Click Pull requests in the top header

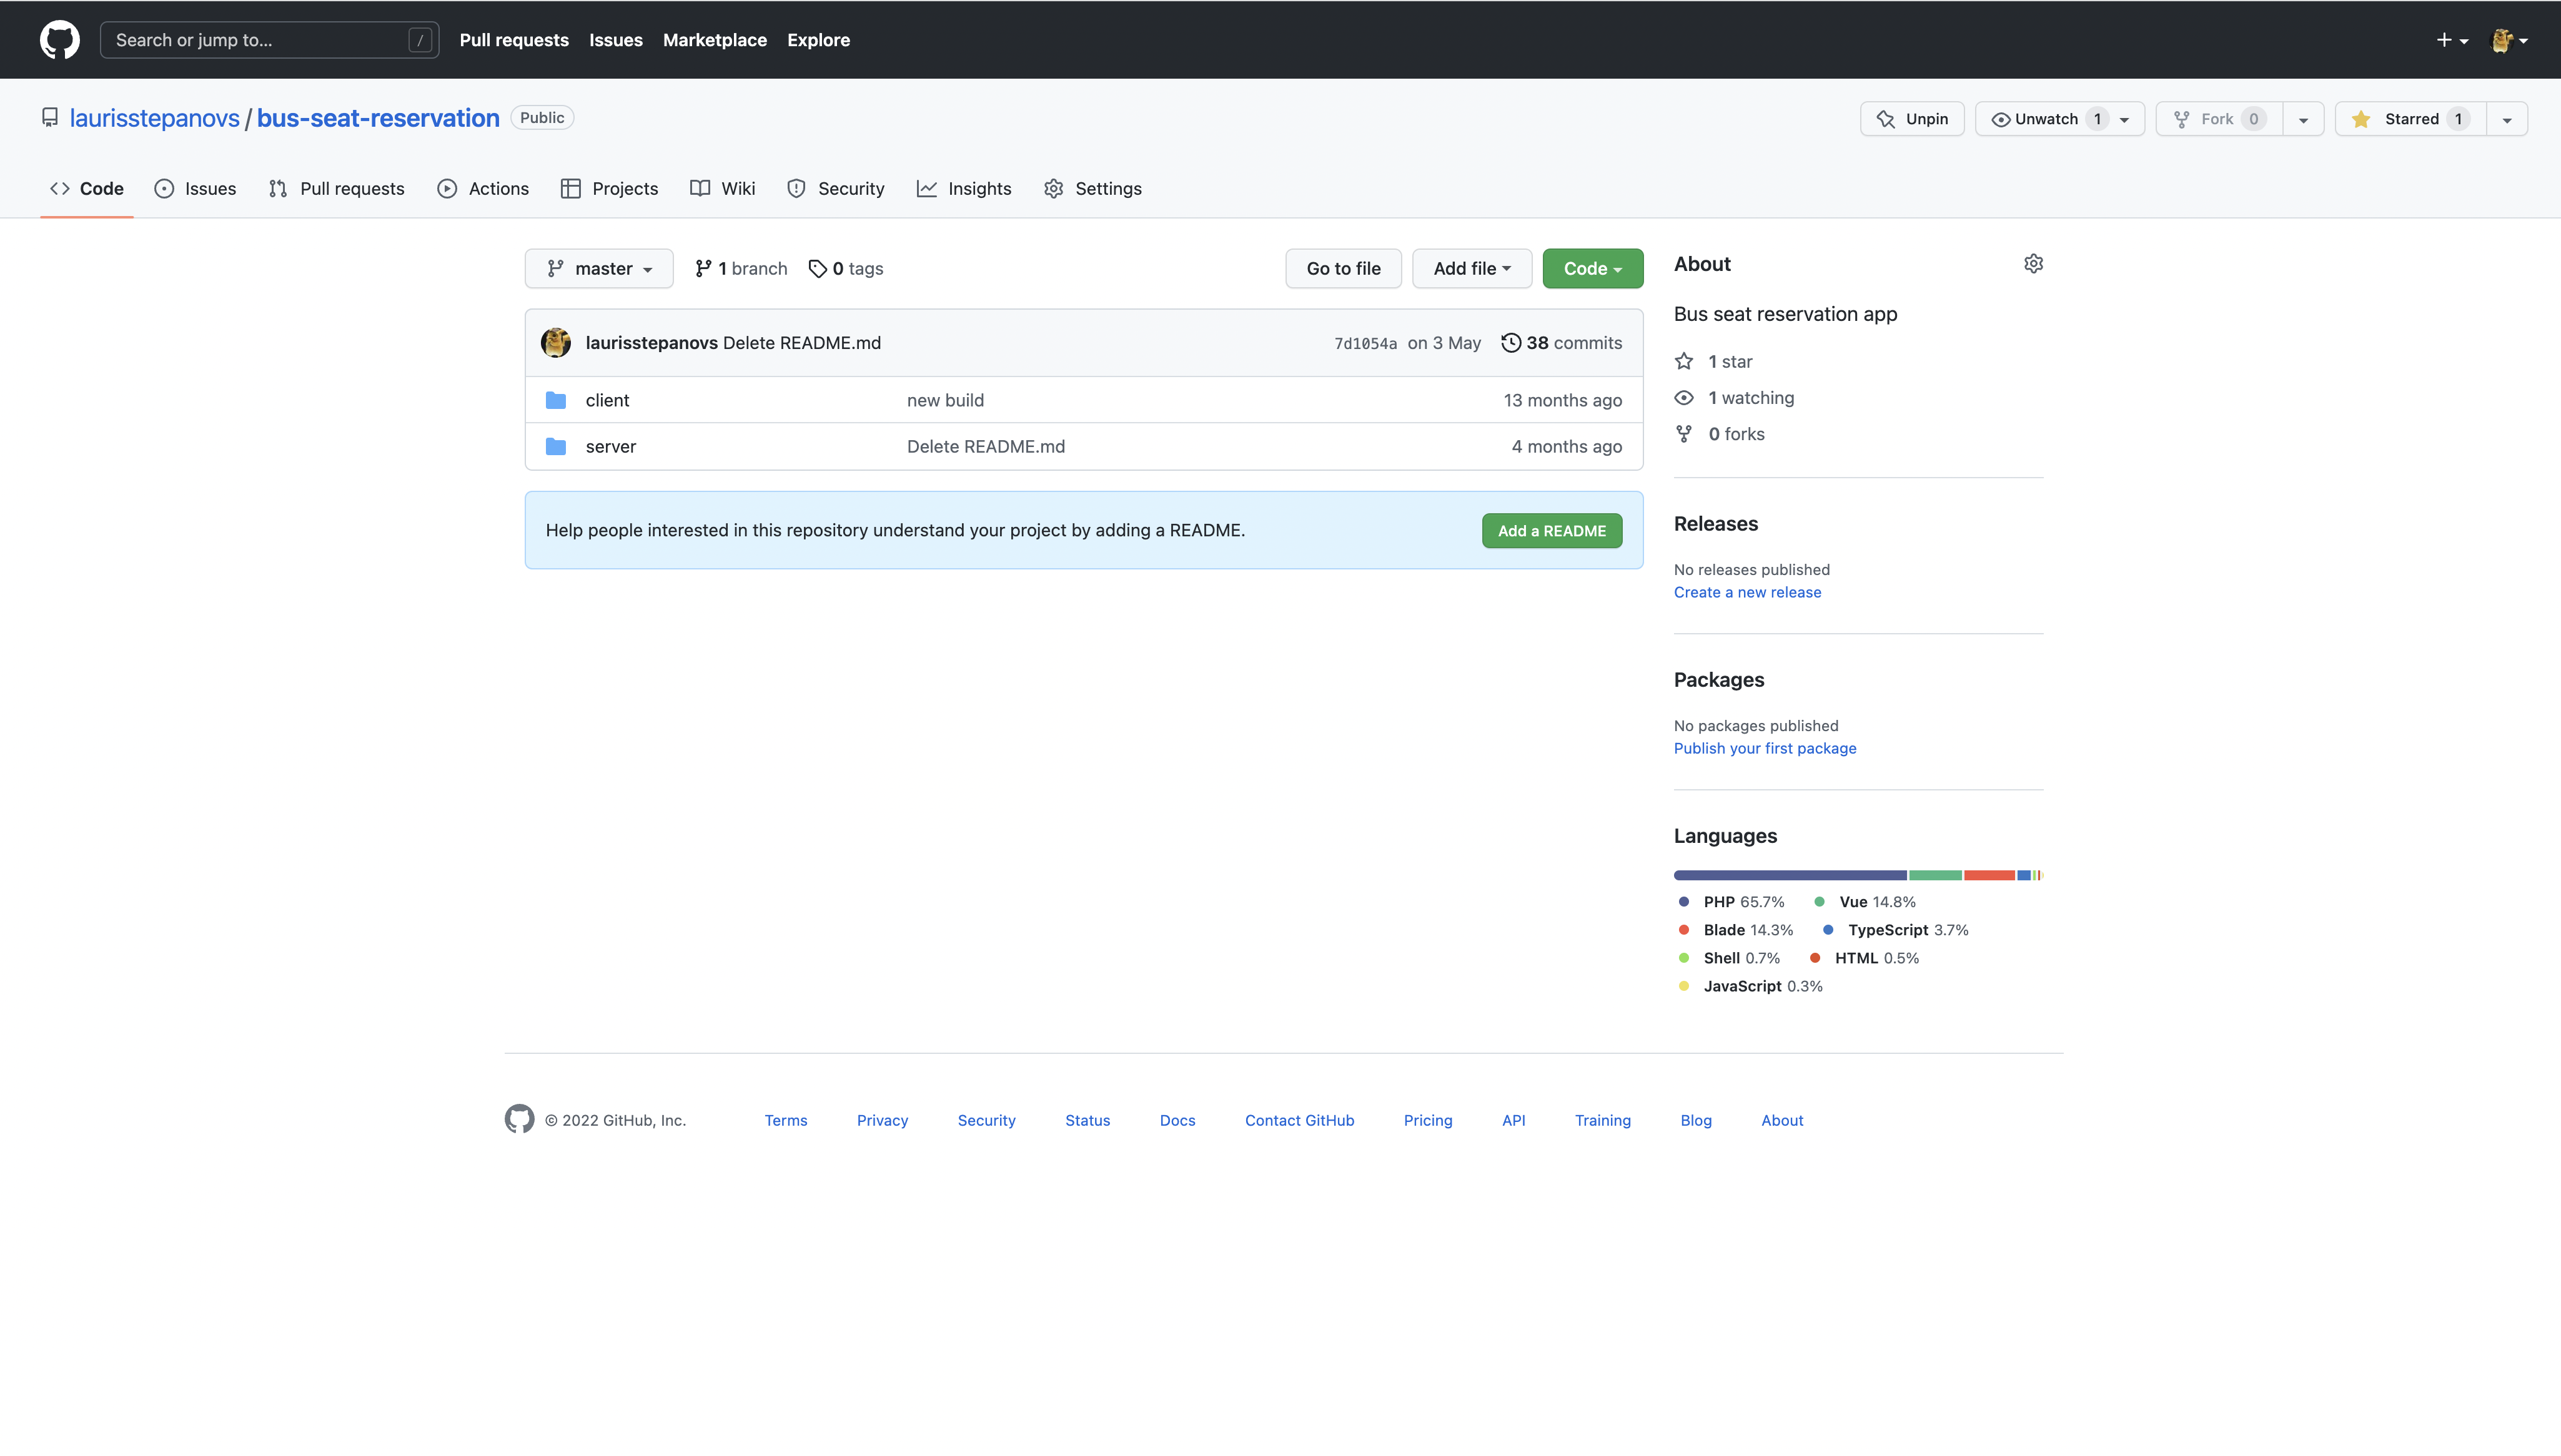[x=514, y=40]
